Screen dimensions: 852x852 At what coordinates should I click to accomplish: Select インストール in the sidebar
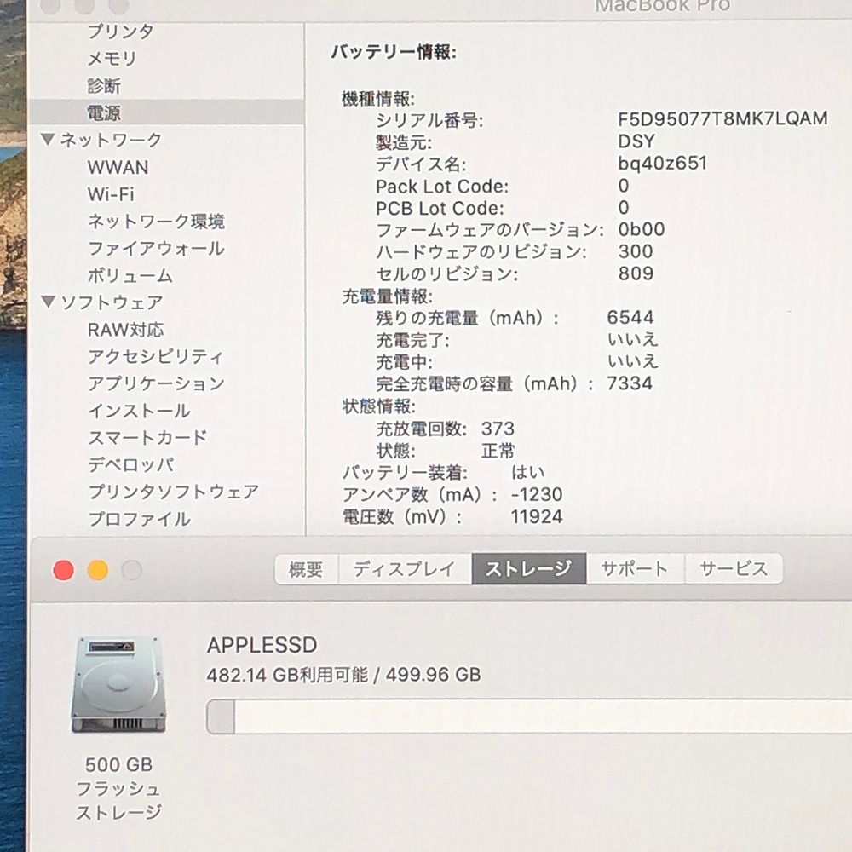(x=139, y=411)
